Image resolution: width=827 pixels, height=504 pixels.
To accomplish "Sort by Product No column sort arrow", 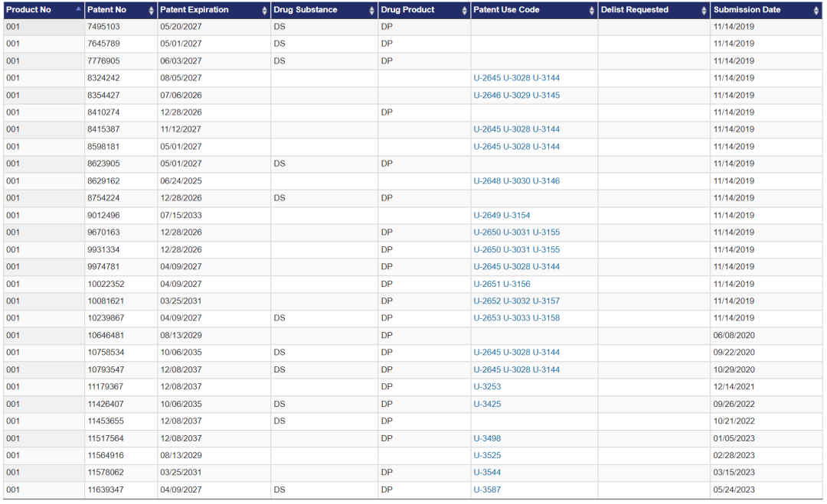I will [x=78, y=9].
